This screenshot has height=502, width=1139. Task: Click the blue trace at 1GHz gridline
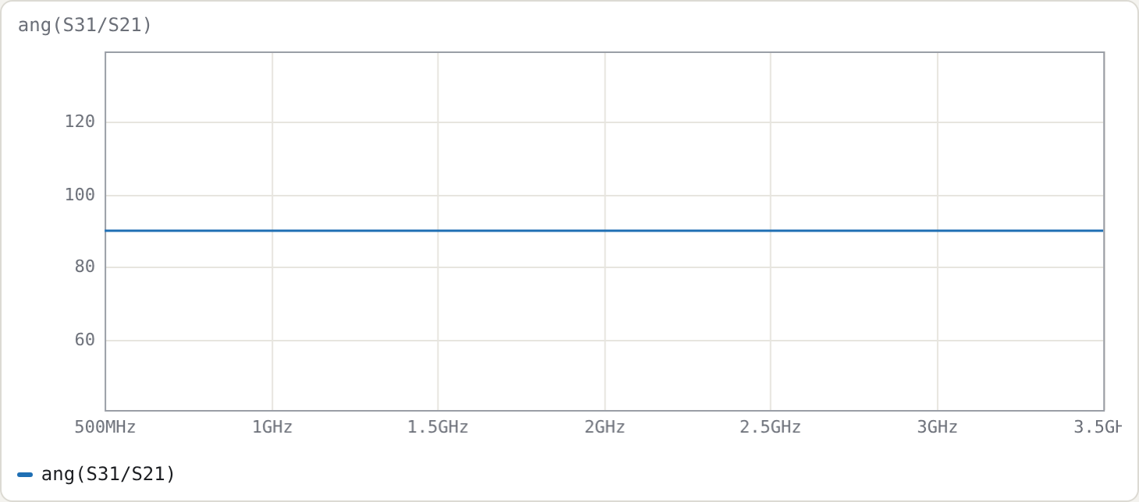tap(272, 231)
